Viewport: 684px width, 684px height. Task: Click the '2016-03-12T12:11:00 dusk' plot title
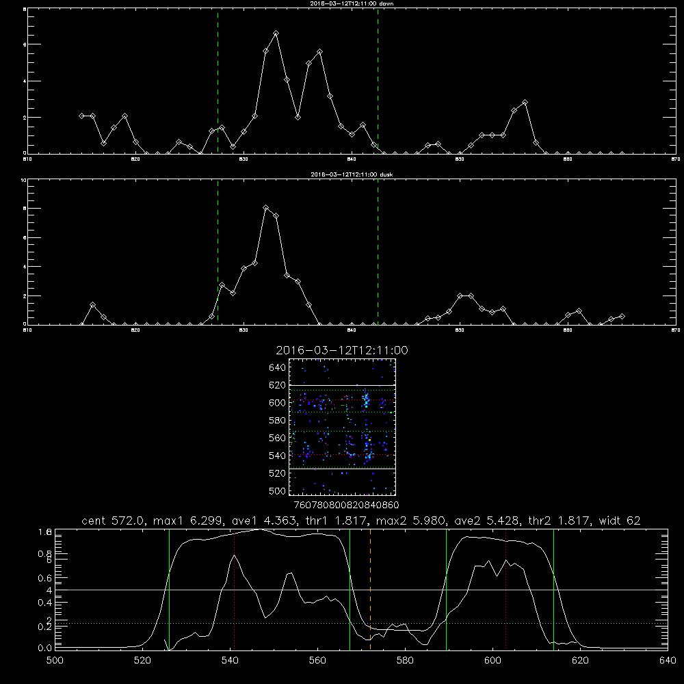pyautogui.click(x=352, y=174)
